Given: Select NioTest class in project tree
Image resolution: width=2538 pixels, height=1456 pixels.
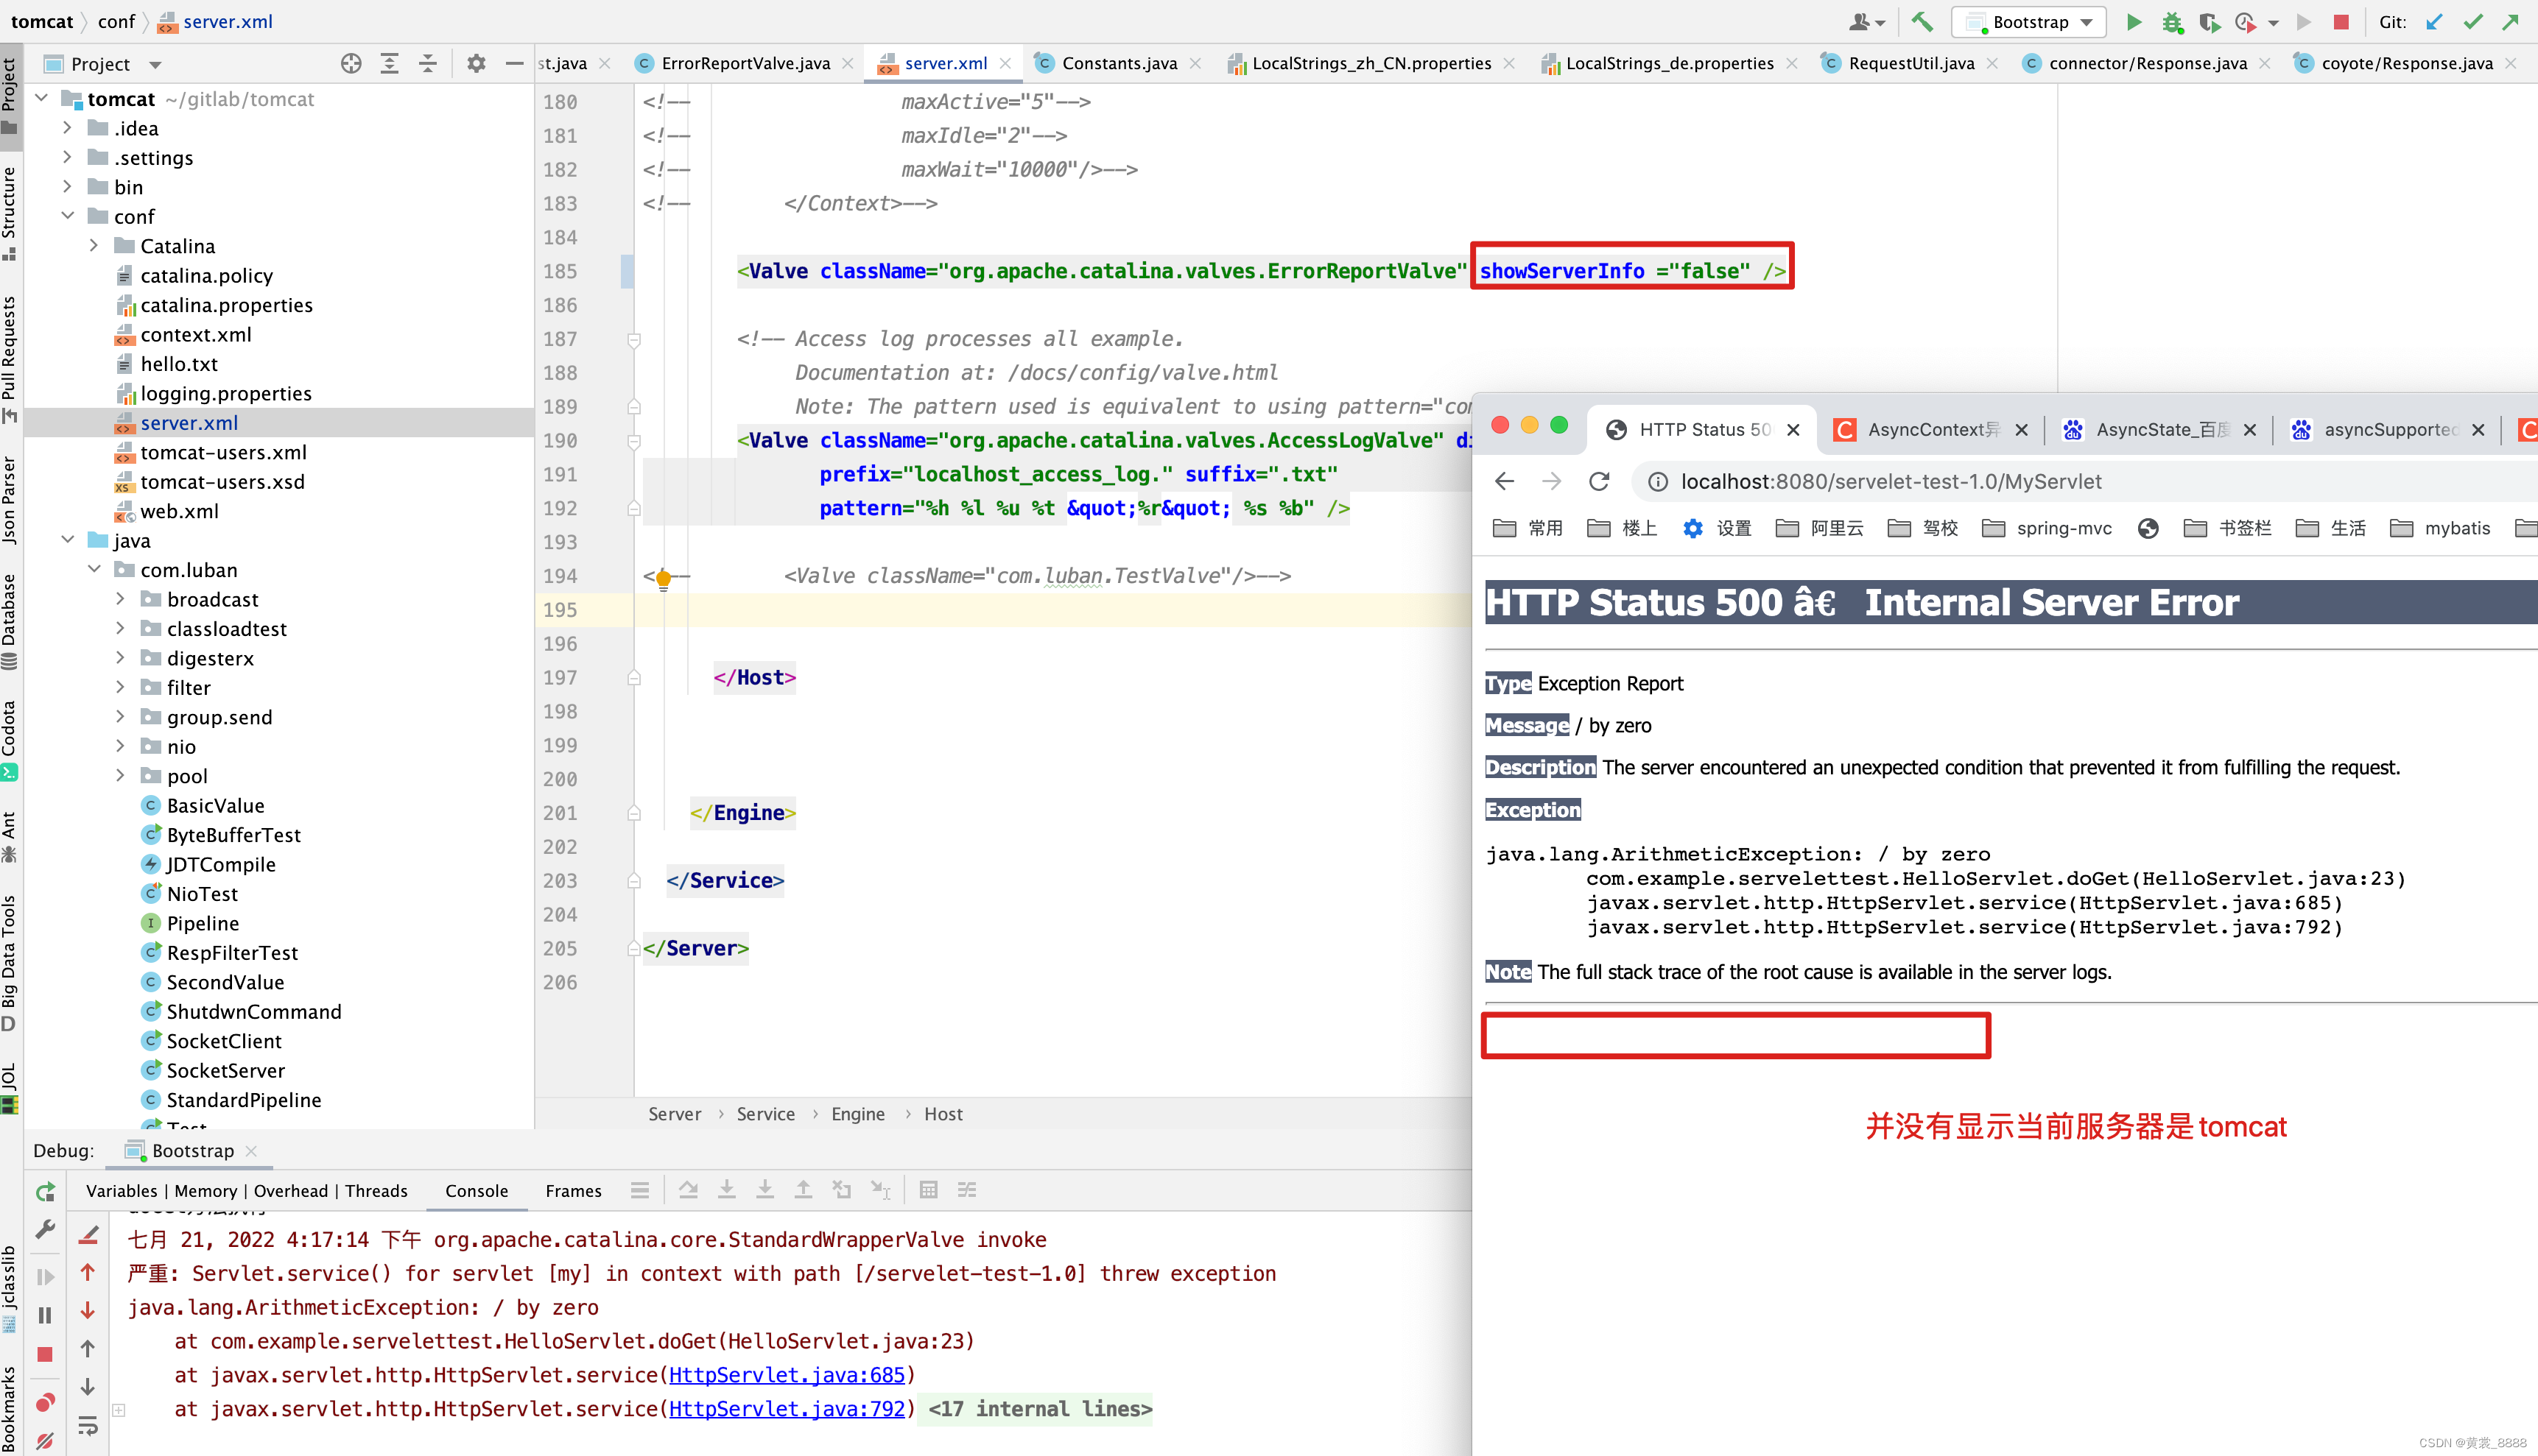Looking at the screenshot, I should point(201,894).
